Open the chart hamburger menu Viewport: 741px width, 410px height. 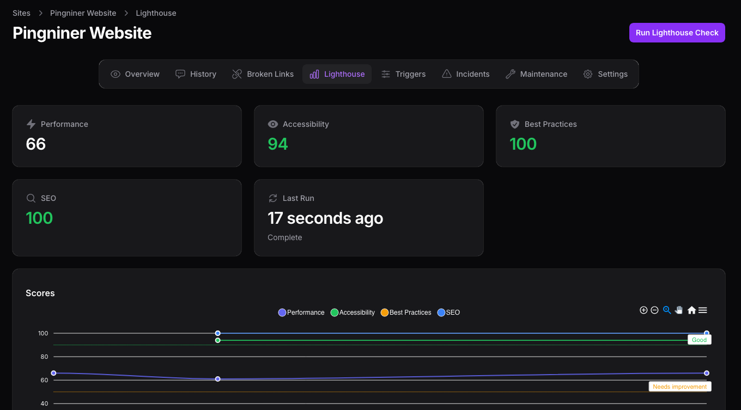[x=703, y=310]
